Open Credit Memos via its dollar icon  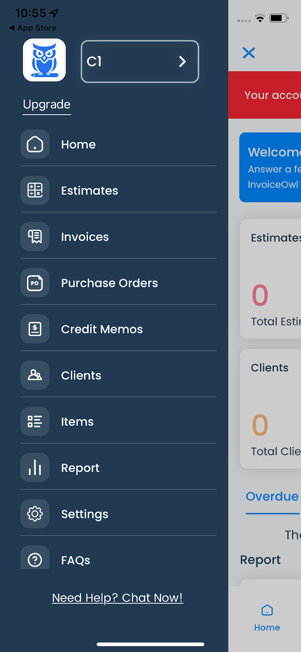pyautogui.click(x=35, y=329)
